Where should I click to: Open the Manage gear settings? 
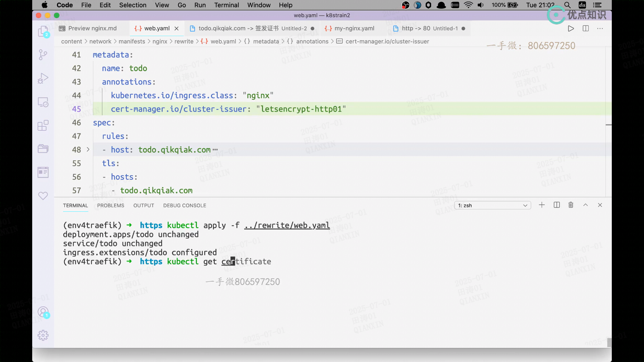[43, 335]
